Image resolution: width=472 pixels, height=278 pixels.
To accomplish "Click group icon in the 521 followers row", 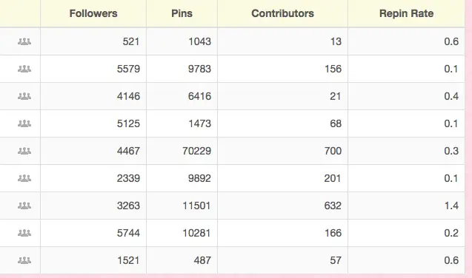I will tap(24, 41).
